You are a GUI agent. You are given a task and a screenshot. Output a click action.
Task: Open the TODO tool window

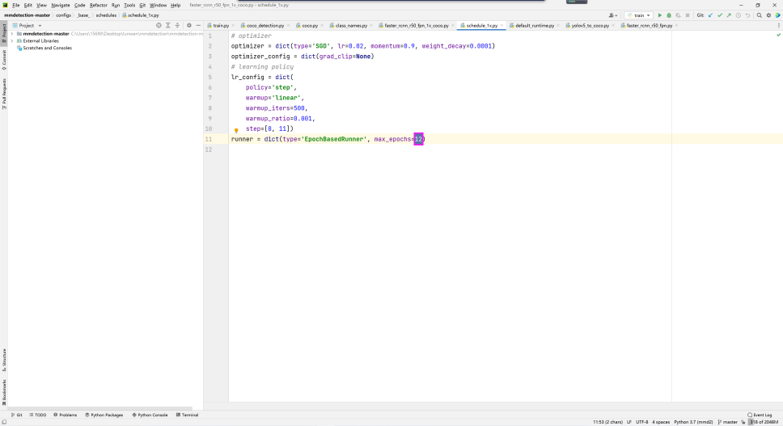37,415
